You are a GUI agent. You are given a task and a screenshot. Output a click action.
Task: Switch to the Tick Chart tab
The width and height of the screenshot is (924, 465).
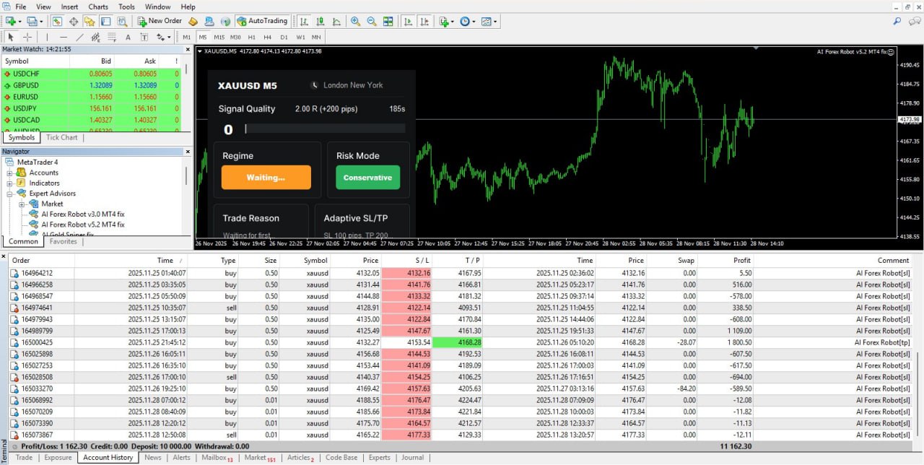click(x=61, y=137)
